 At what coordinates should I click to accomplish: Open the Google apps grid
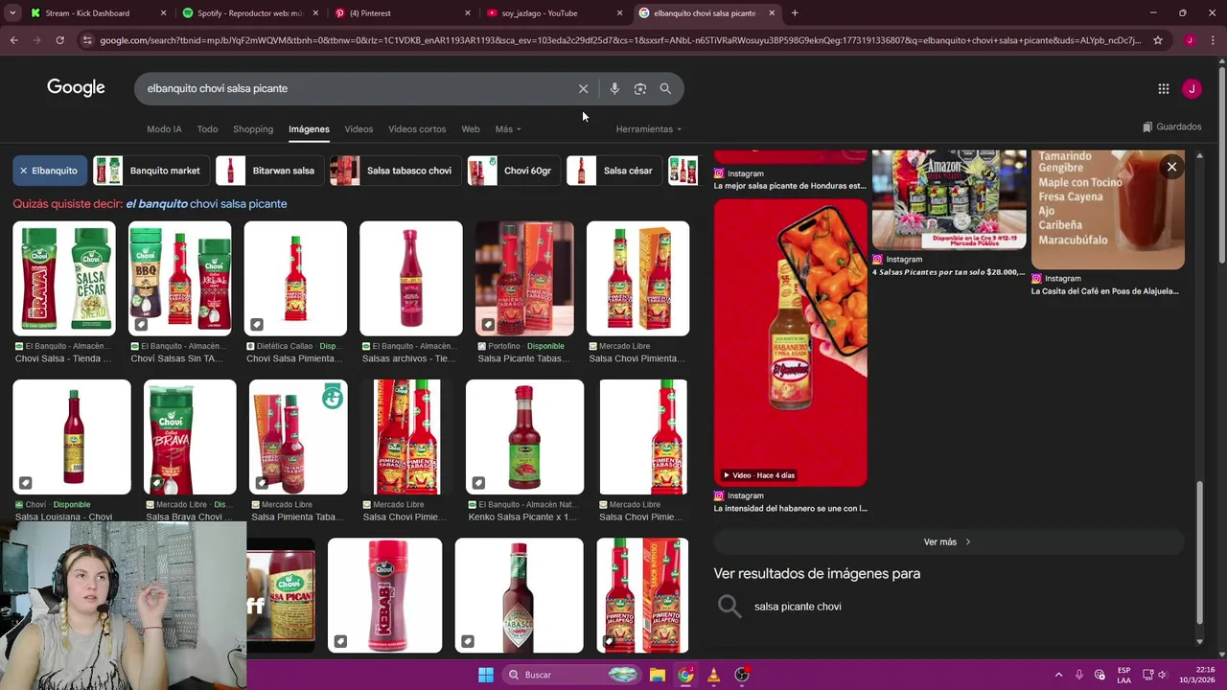pos(1163,88)
